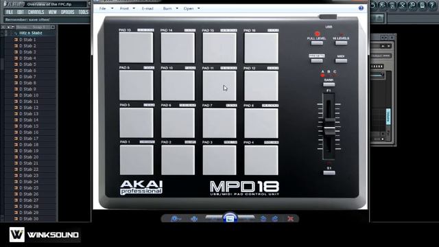Select D Stab 18 in the browser
Screen dimensions: 439x247
pos(29,145)
